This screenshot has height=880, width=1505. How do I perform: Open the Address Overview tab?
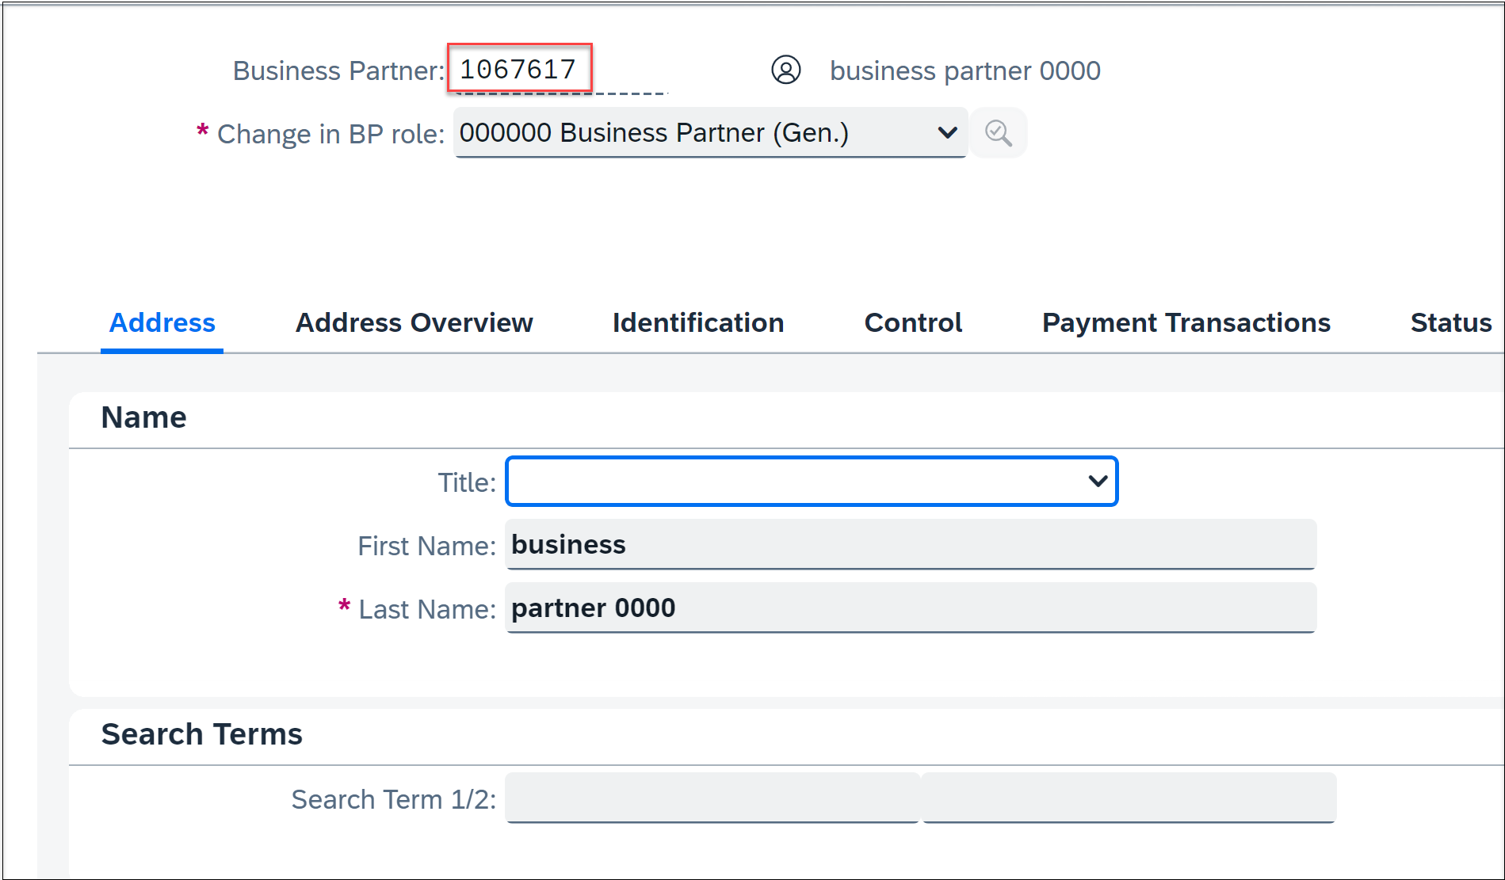(x=414, y=323)
